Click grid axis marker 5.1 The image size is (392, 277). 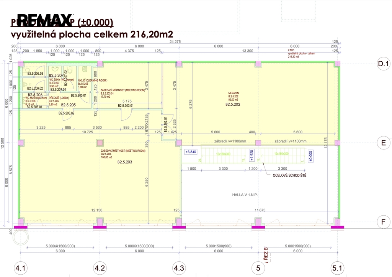(x=337, y=268)
